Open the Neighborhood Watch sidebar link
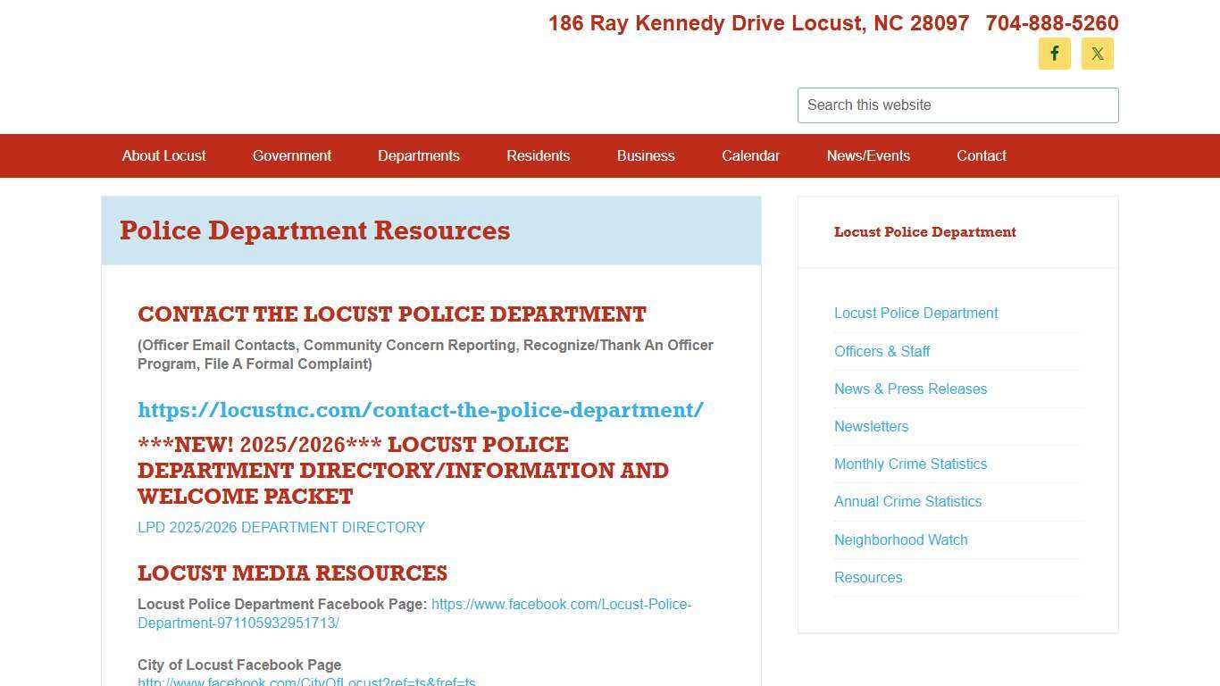Screen dimensions: 1220x686 pos(900,540)
